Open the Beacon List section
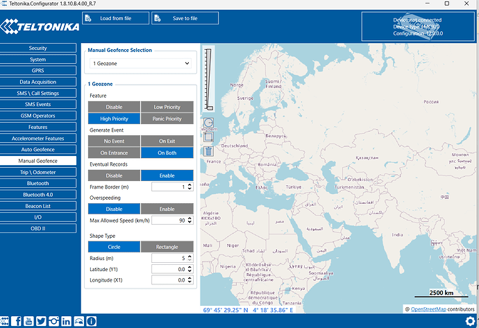This screenshot has height=328, width=479. [38, 206]
